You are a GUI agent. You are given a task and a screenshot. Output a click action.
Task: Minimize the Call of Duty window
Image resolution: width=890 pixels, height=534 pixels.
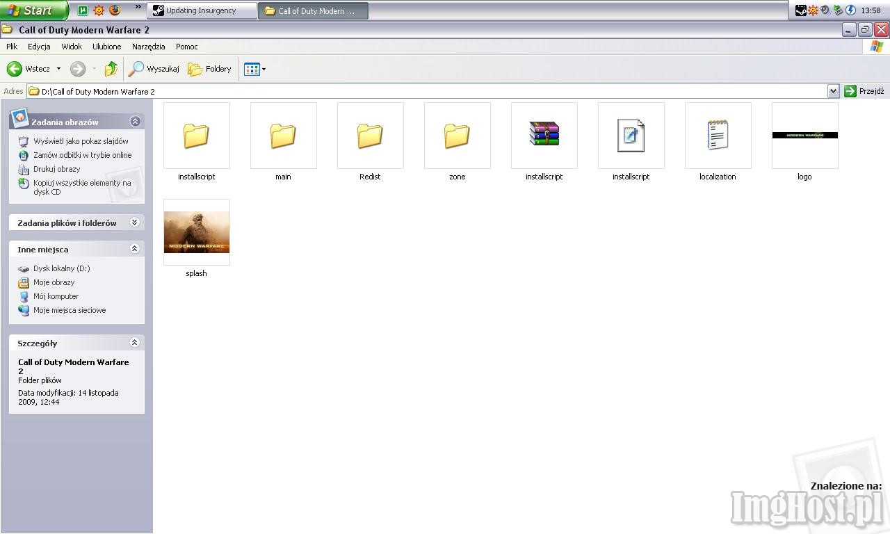pyautogui.click(x=849, y=29)
